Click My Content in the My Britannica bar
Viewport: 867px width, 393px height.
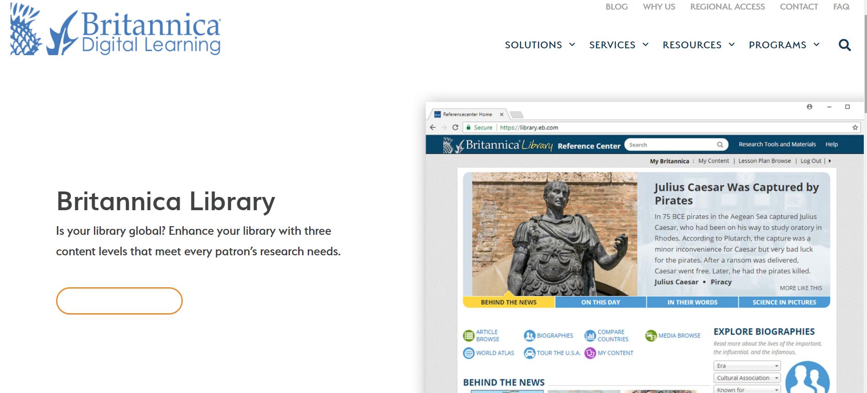(713, 161)
